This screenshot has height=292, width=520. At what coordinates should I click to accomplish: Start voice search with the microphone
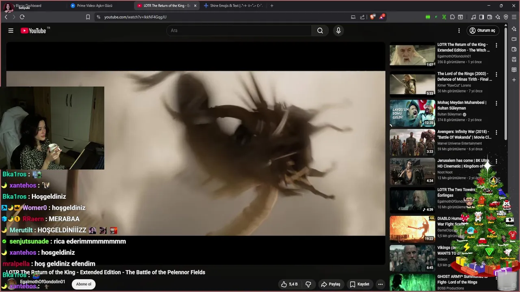click(338, 30)
